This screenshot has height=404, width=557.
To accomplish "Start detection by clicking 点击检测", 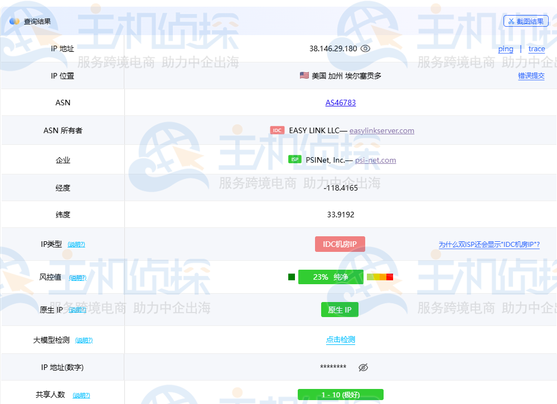I will pyautogui.click(x=340, y=339).
